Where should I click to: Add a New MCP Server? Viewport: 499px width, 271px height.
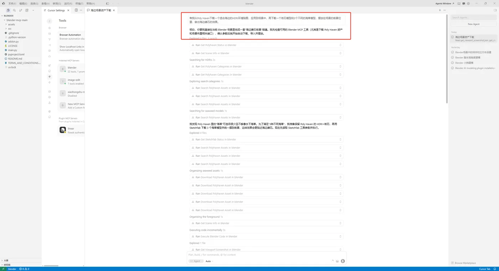pyautogui.click(x=71, y=105)
